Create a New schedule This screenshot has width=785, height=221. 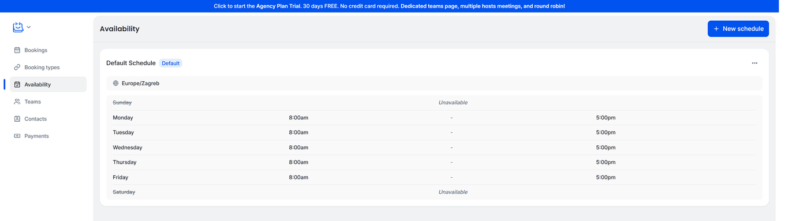738,29
